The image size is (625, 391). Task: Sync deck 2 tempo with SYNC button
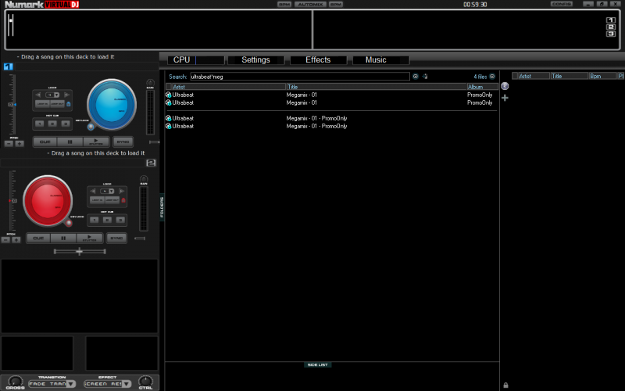tap(116, 239)
